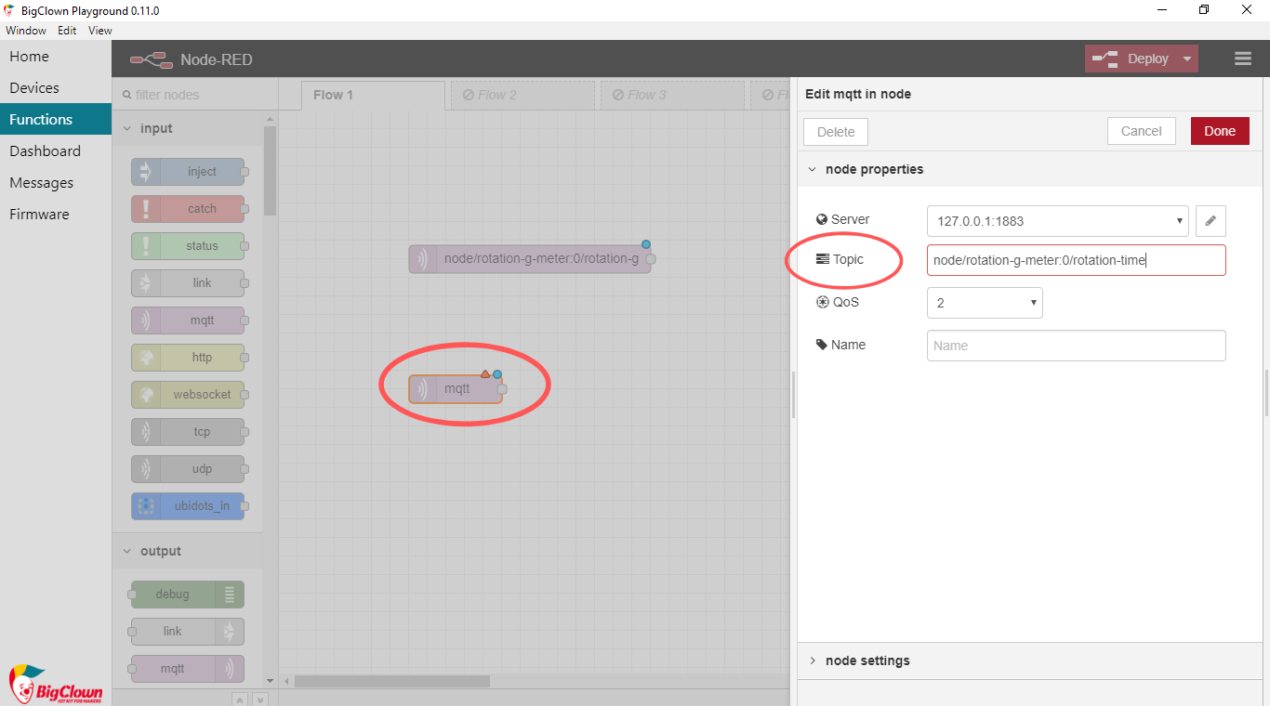Click the Cancel button
The width and height of the screenshot is (1270, 706).
[1142, 131]
